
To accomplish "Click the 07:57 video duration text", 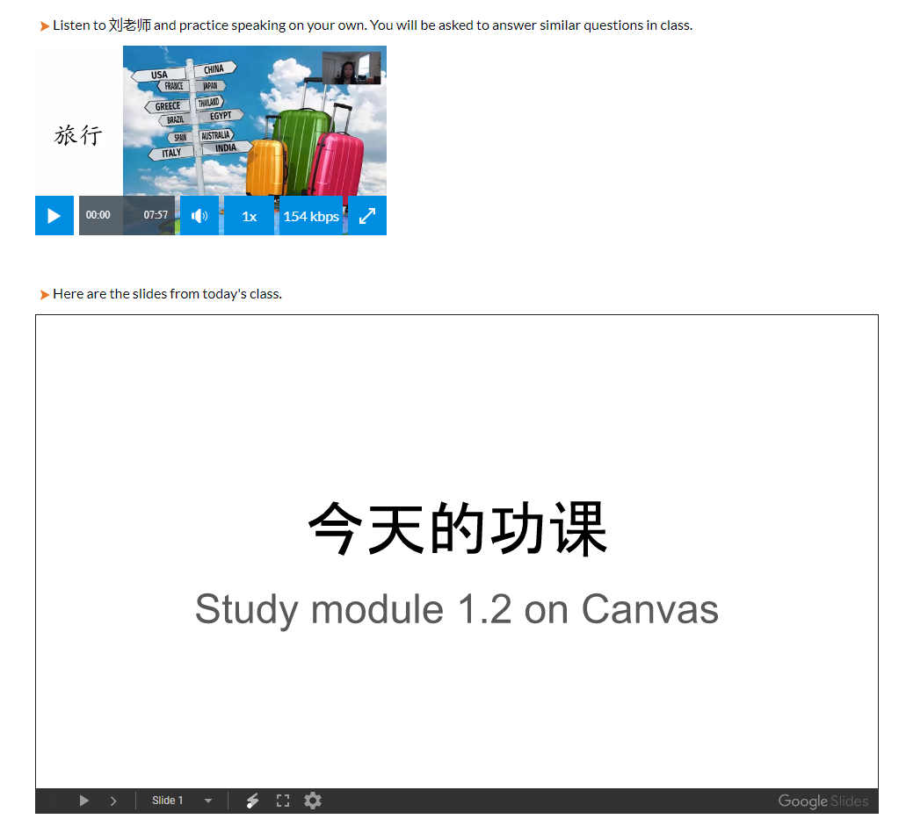I will pyautogui.click(x=156, y=215).
